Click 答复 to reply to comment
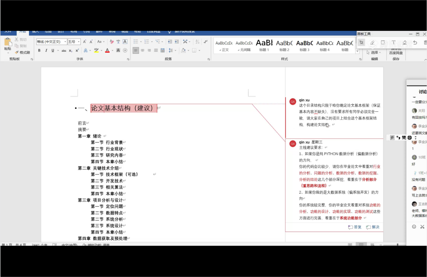This screenshot has width=427, height=277. [355, 227]
